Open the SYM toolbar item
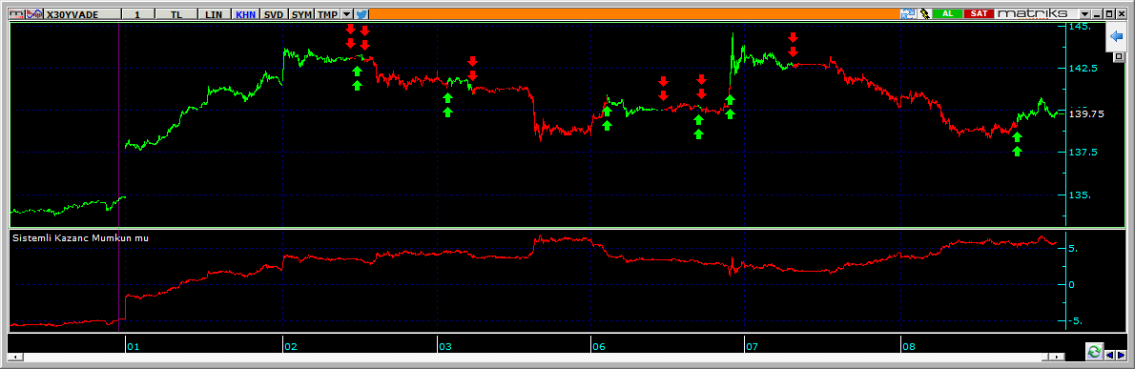The width and height of the screenshot is (1135, 369). tap(301, 13)
